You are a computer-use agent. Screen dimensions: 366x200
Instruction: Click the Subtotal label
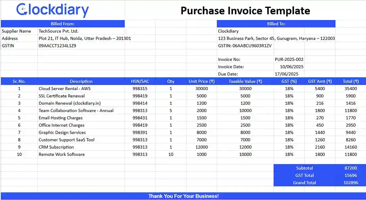coord(304,168)
